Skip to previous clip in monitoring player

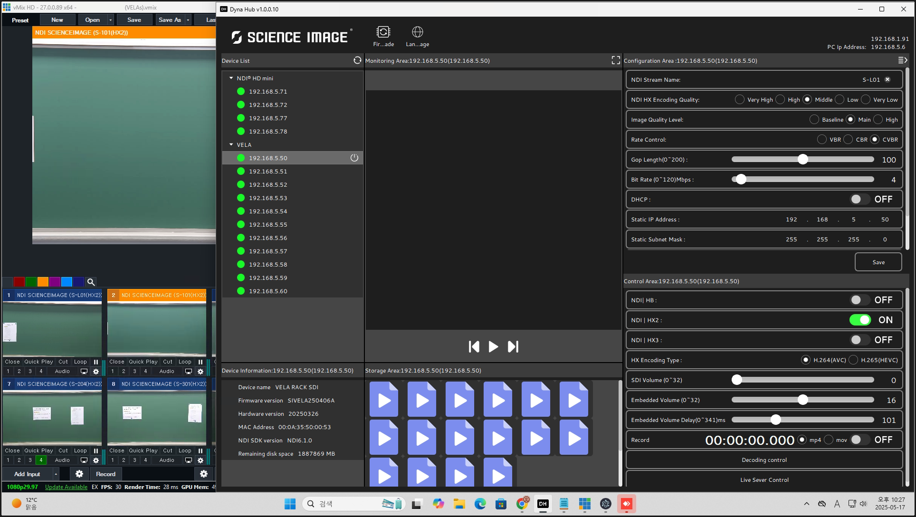(x=474, y=346)
